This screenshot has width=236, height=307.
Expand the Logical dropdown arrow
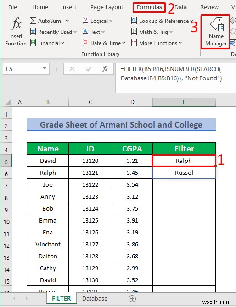point(111,21)
